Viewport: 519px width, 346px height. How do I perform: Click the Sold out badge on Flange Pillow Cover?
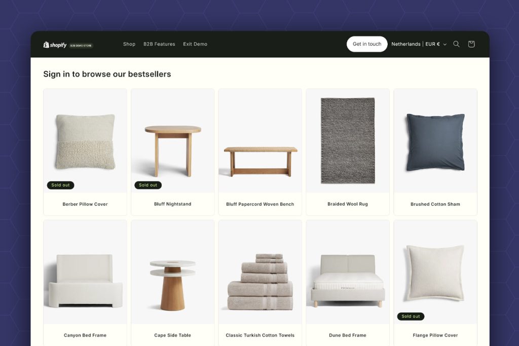[411, 316]
